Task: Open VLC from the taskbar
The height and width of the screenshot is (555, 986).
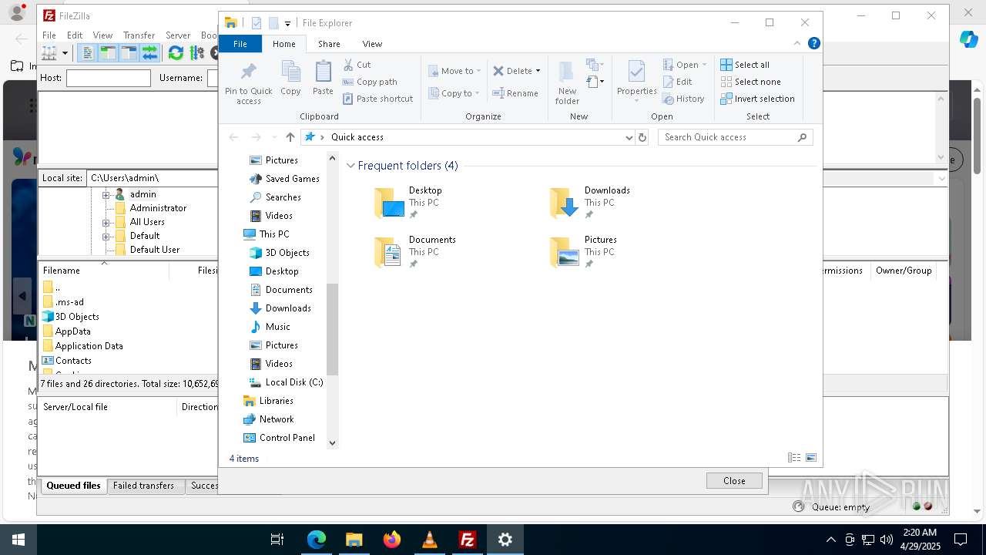Action: (x=430, y=540)
